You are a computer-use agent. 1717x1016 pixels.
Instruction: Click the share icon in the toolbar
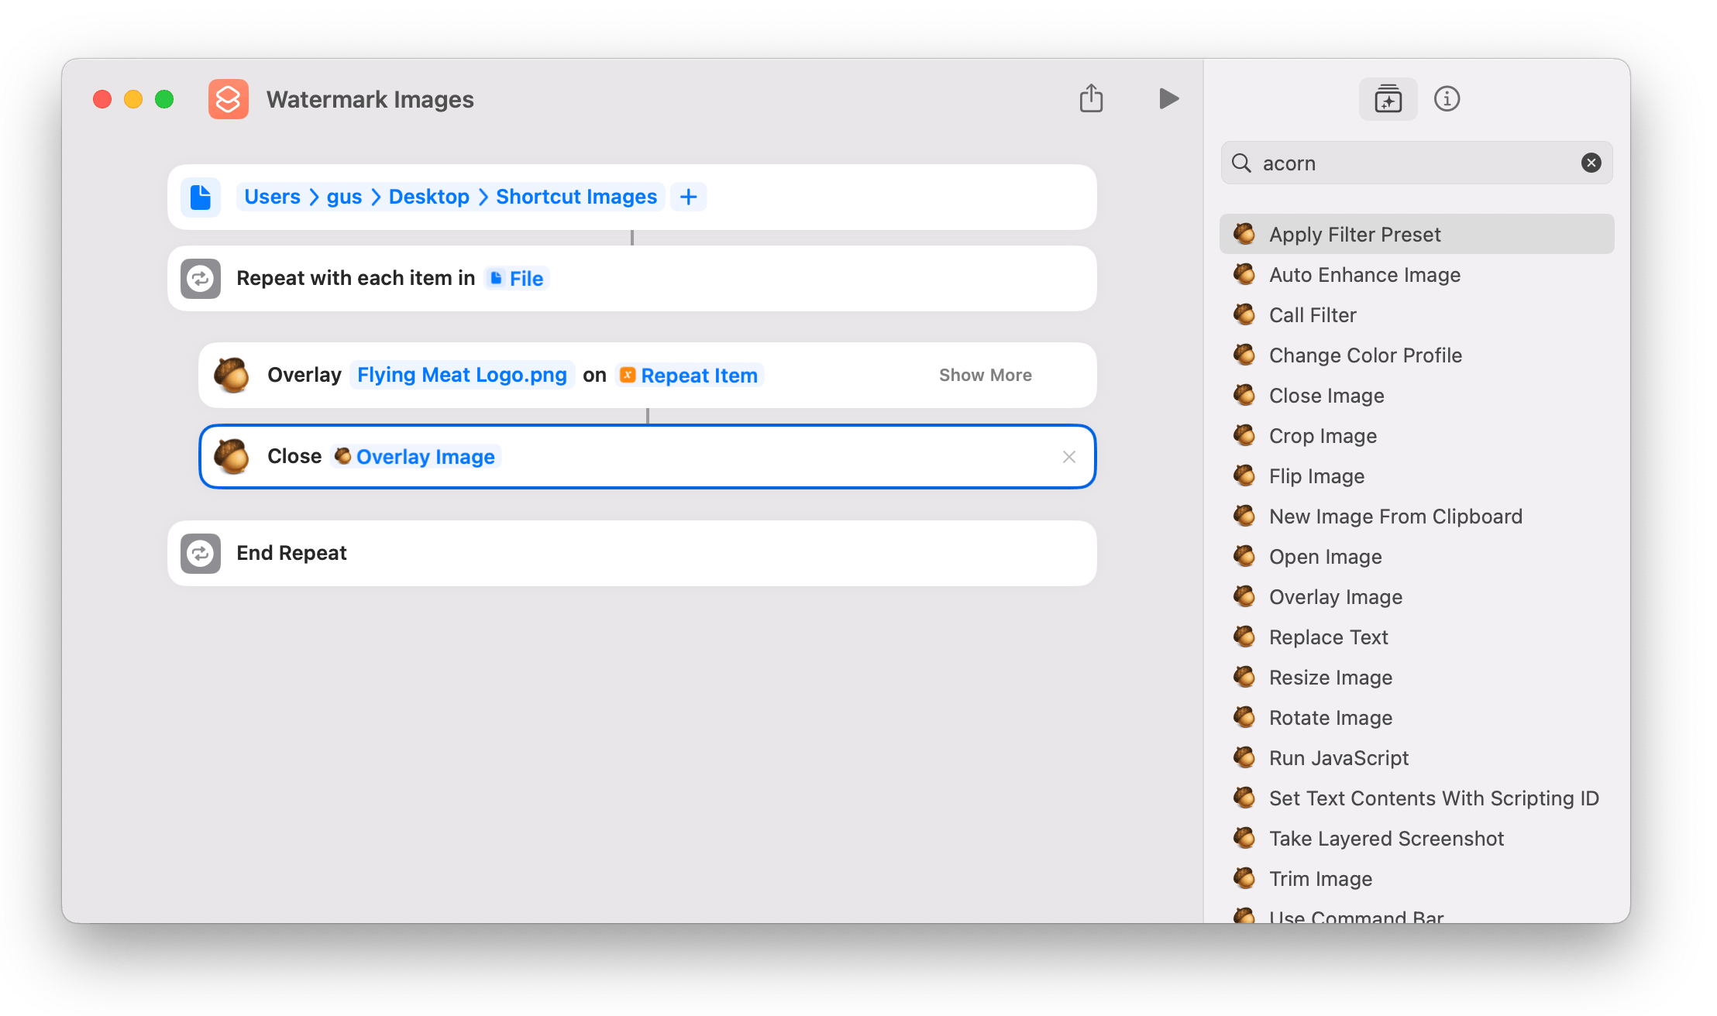[x=1091, y=99]
